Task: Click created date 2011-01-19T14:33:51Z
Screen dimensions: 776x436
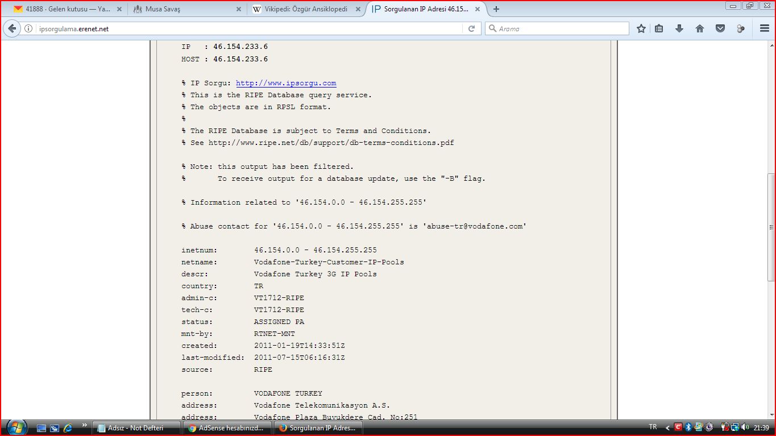Action: pos(300,346)
